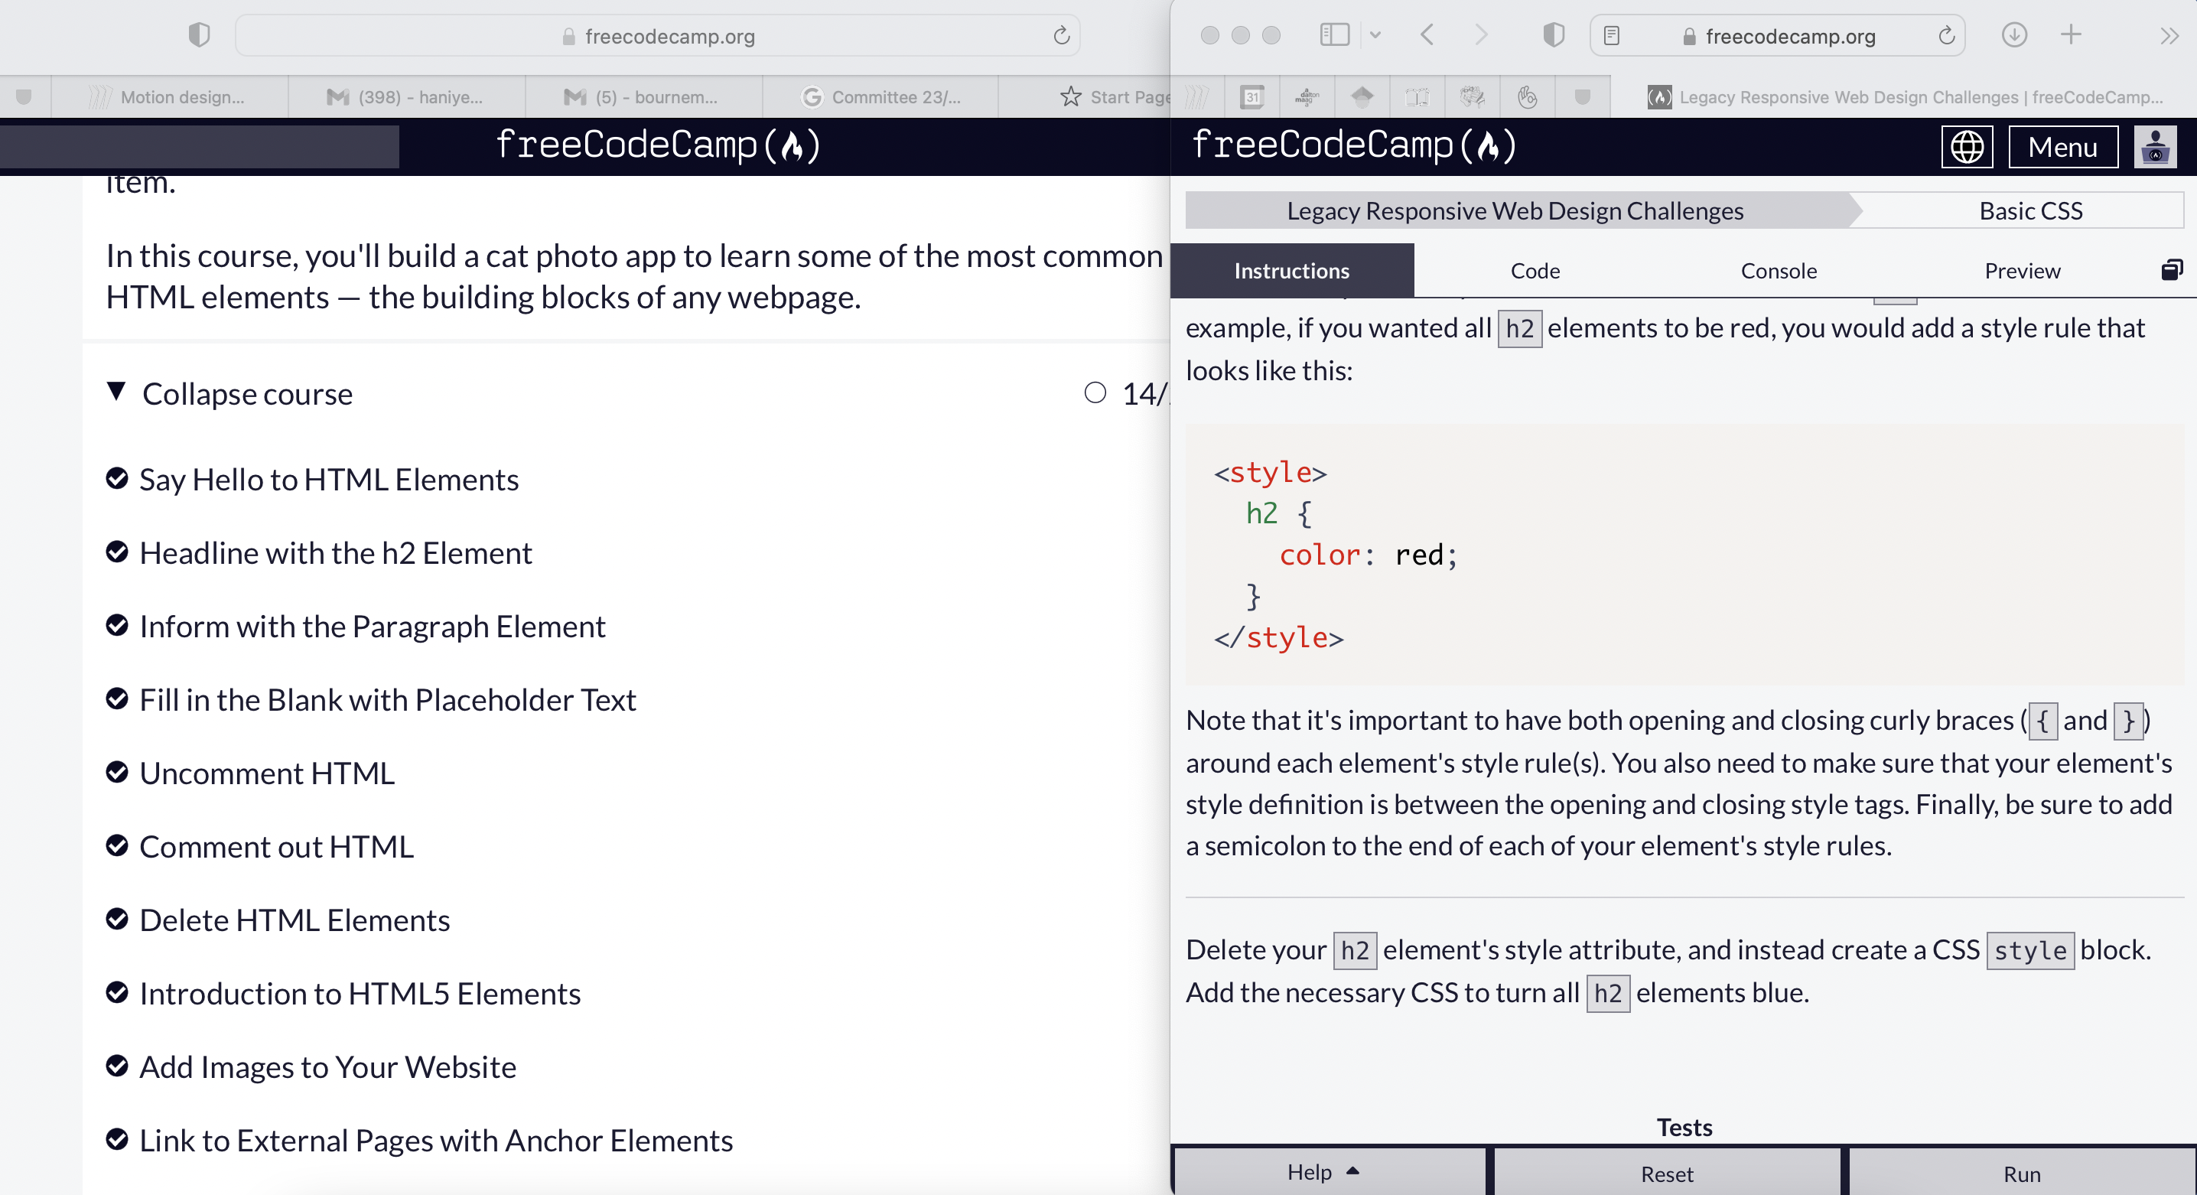Click the freeCodeCamp logo in the right window
Image resolution: width=2197 pixels, height=1195 pixels.
1353,145
